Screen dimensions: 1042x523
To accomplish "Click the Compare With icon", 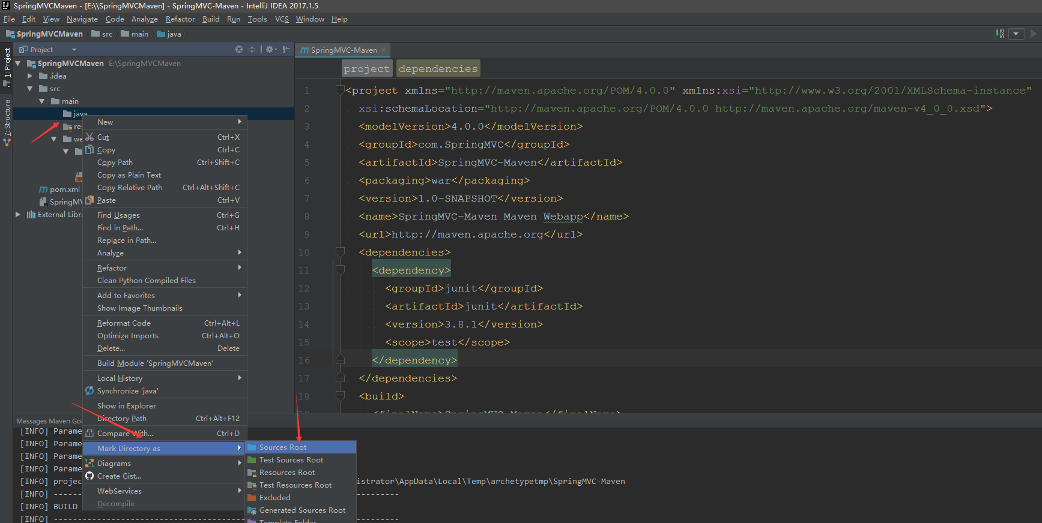I will (89, 433).
